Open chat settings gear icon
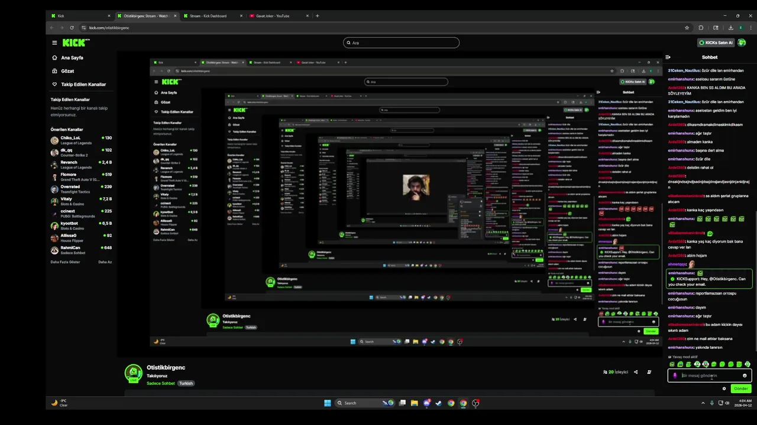757x425 pixels. coord(724,388)
